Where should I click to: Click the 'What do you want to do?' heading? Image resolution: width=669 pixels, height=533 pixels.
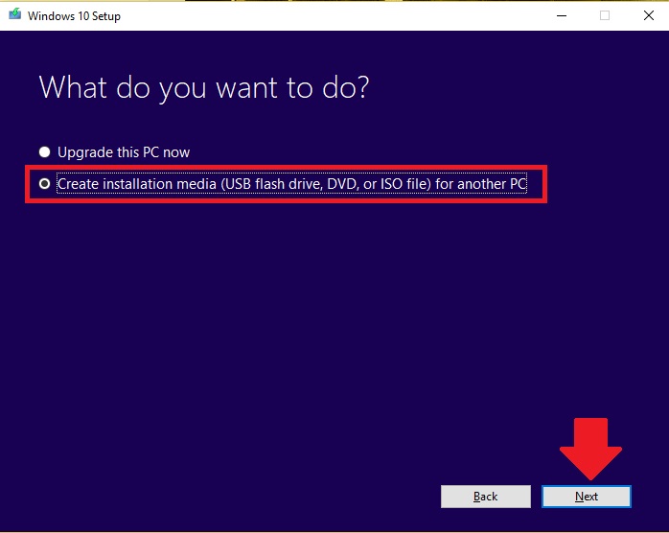tap(204, 87)
